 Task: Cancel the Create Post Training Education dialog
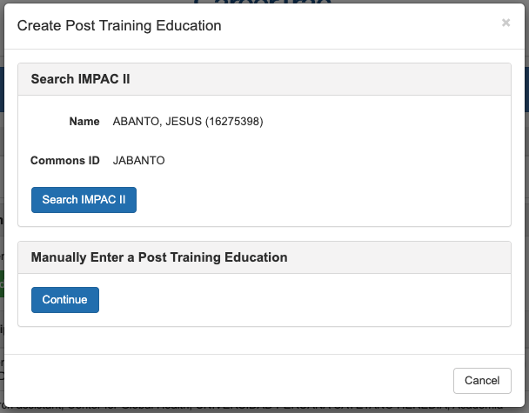click(482, 380)
